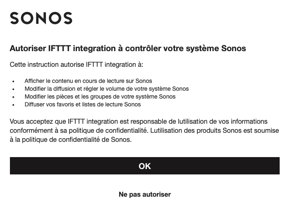This screenshot has width=290, height=207.
Task: Select the Diffuser vos favoris permission line
Action: point(83,104)
